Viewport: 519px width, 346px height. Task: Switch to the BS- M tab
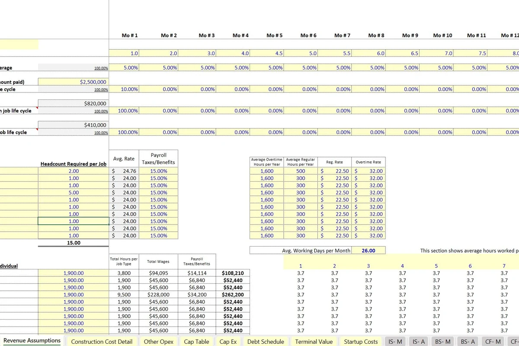click(443, 341)
